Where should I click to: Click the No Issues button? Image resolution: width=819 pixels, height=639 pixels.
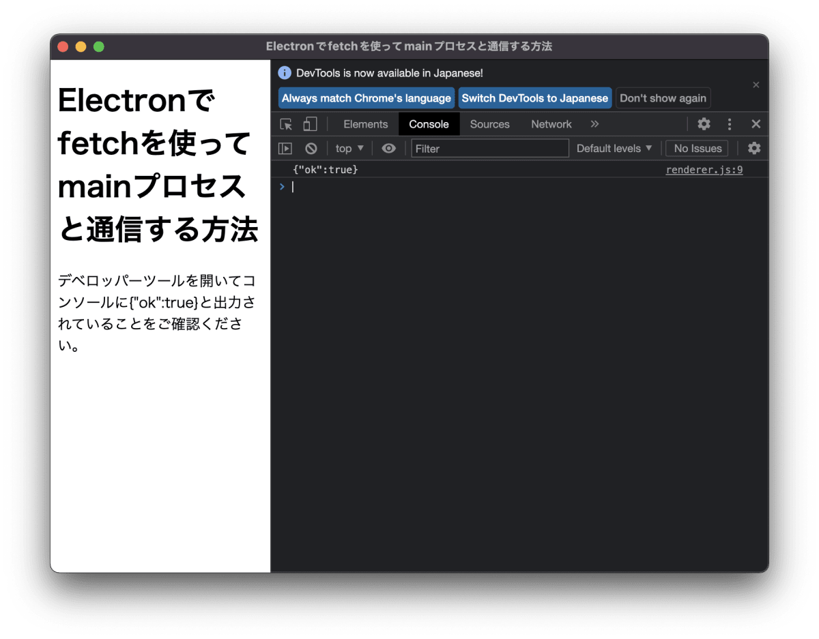coord(697,148)
